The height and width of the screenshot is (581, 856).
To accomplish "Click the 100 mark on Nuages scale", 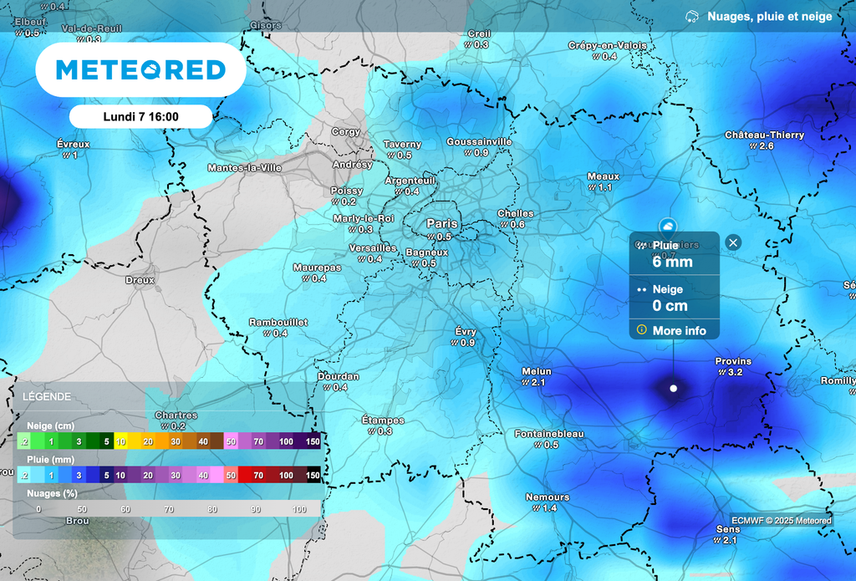I will point(299,509).
